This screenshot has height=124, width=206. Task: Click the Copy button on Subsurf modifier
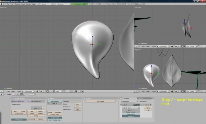tap(148, 110)
